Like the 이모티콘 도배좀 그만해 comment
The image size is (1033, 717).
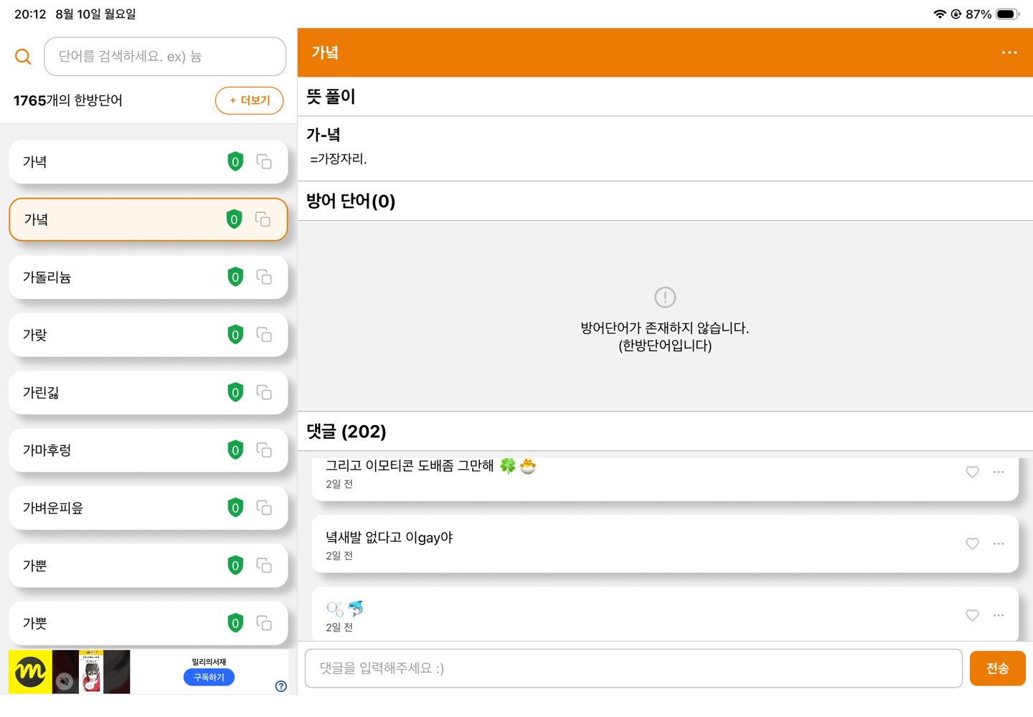[x=972, y=472]
